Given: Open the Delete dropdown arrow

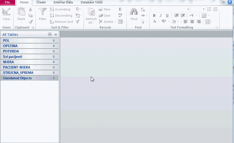Looking at the screenshot, I should click(115, 22).
